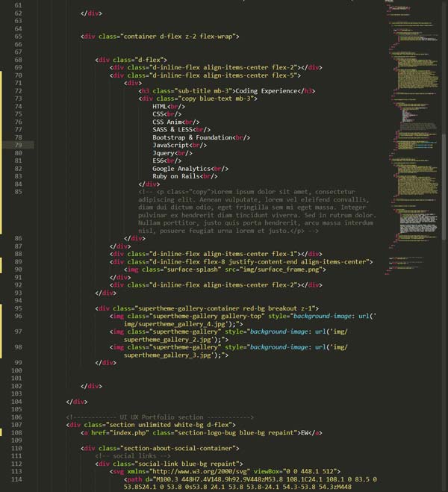
Task: Click the "Bootstrap & Foundation" text
Action: pos(193,137)
